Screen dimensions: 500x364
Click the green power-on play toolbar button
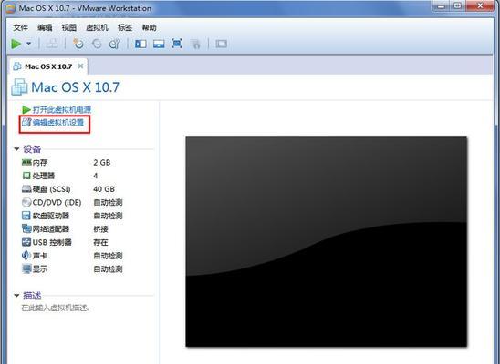pyautogui.click(x=16, y=44)
